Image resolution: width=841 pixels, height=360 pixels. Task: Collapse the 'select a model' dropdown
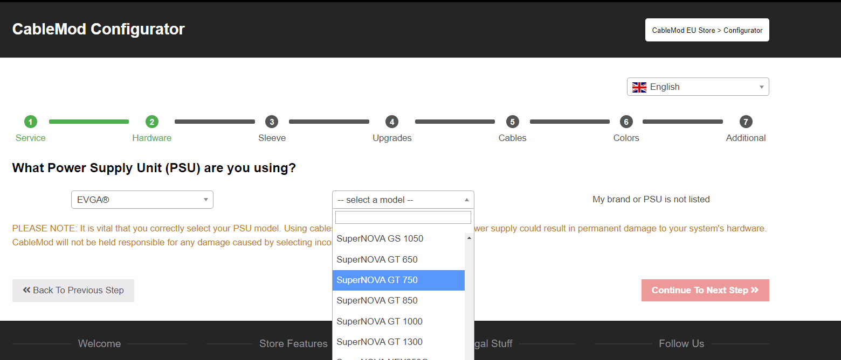tap(403, 200)
